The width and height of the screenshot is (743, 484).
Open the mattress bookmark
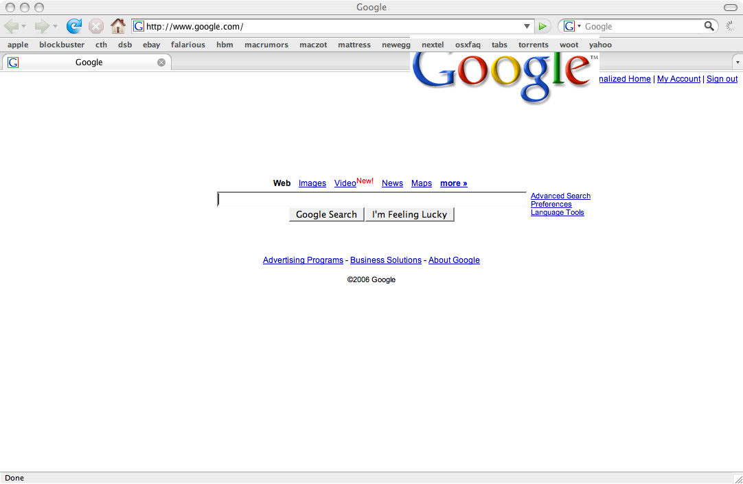point(354,45)
